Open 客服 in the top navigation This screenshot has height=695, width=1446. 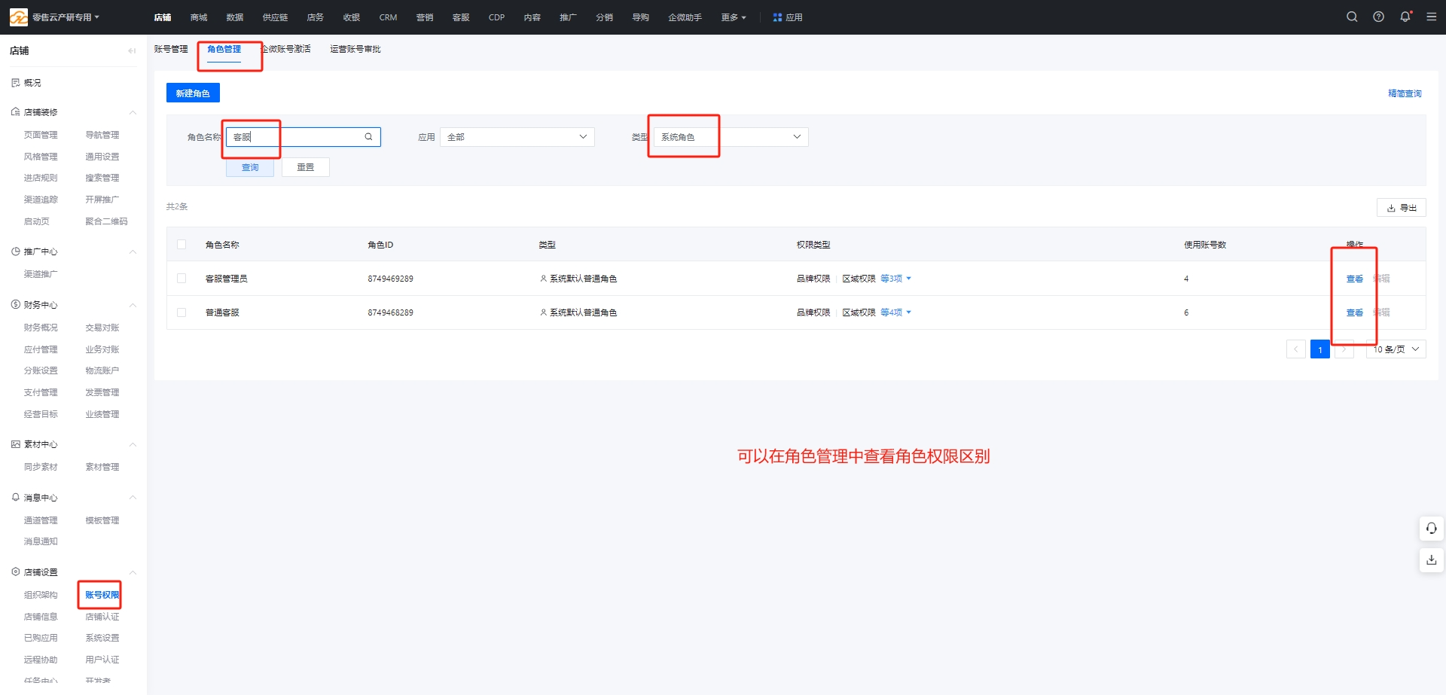point(461,17)
